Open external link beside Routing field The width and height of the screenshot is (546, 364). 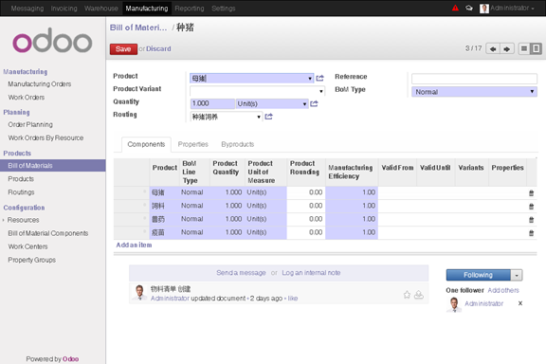[x=268, y=117]
